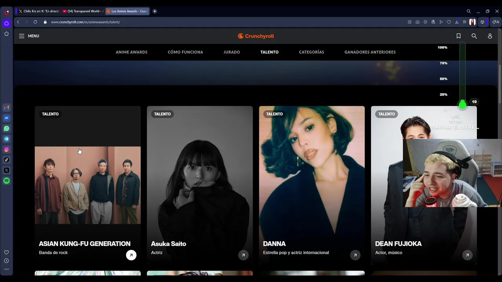
Task: Open arrow icon on DEAN FUJIOKA card
Action: click(467, 255)
